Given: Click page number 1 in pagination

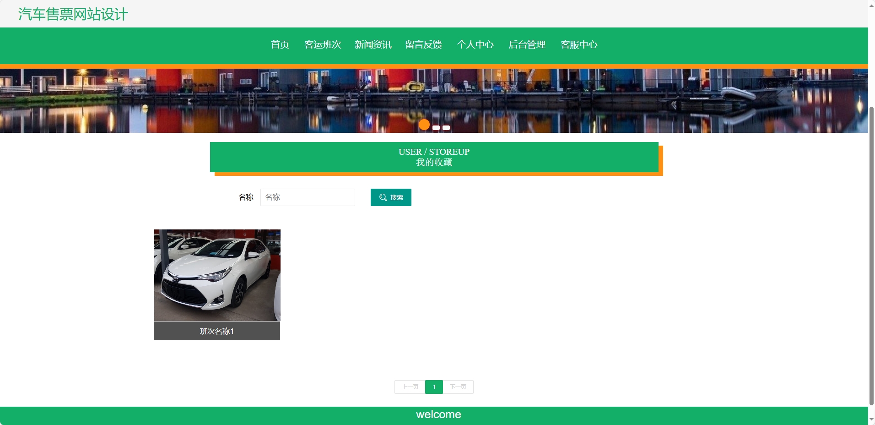Looking at the screenshot, I should click(434, 387).
